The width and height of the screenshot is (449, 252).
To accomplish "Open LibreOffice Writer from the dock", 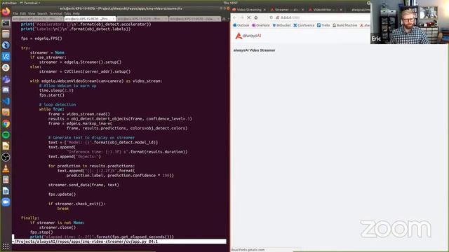I will pyautogui.click(x=6, y=191).
